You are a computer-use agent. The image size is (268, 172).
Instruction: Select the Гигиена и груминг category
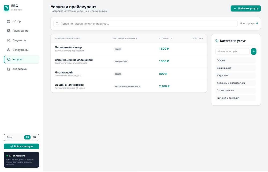(236, 98)
